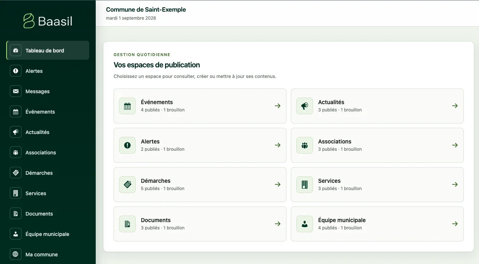Click the Vos espaces de publication heading
The image size is (479, 264).
pos(157,65)
